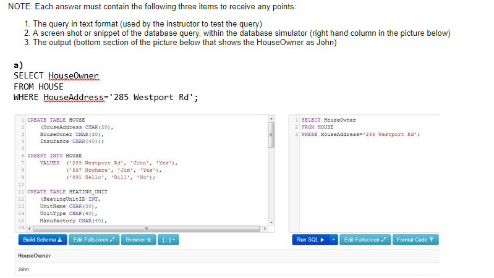Click the '285 Westport Rd' VALUES row
The image size is (494, 278).
coord(109,163)
